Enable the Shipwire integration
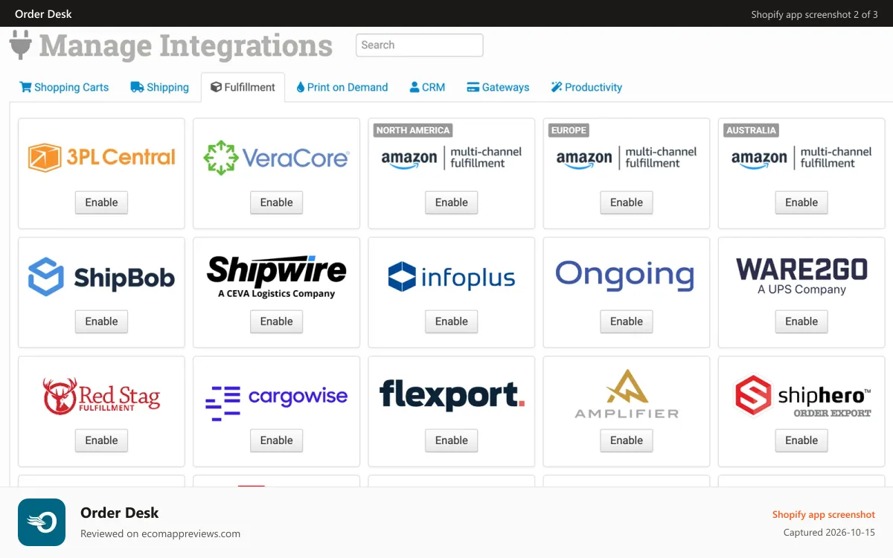The image size is (893, 558). pos(276,321)
